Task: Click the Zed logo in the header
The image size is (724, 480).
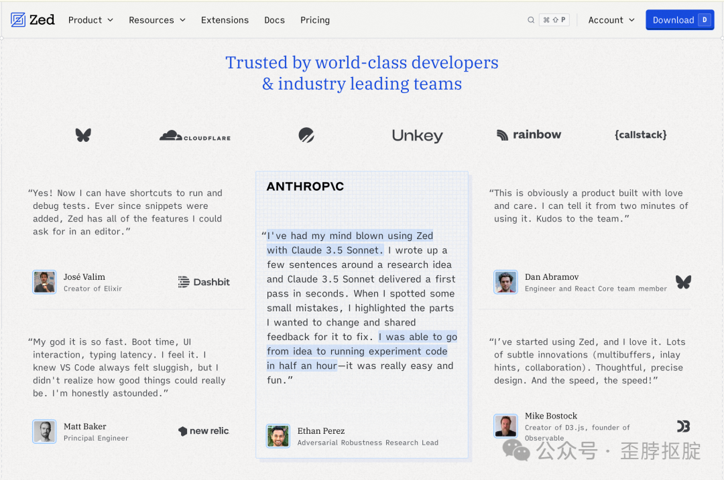Action: coord(33,20)
